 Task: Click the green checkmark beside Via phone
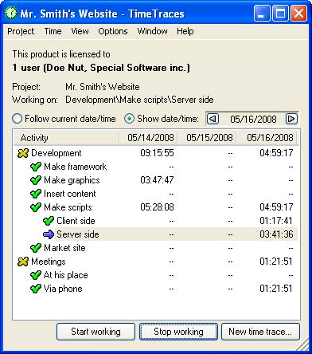[36, 289]
